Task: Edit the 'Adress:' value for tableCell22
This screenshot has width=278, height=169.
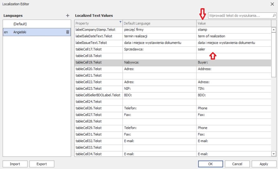Action: pos(233,82)
